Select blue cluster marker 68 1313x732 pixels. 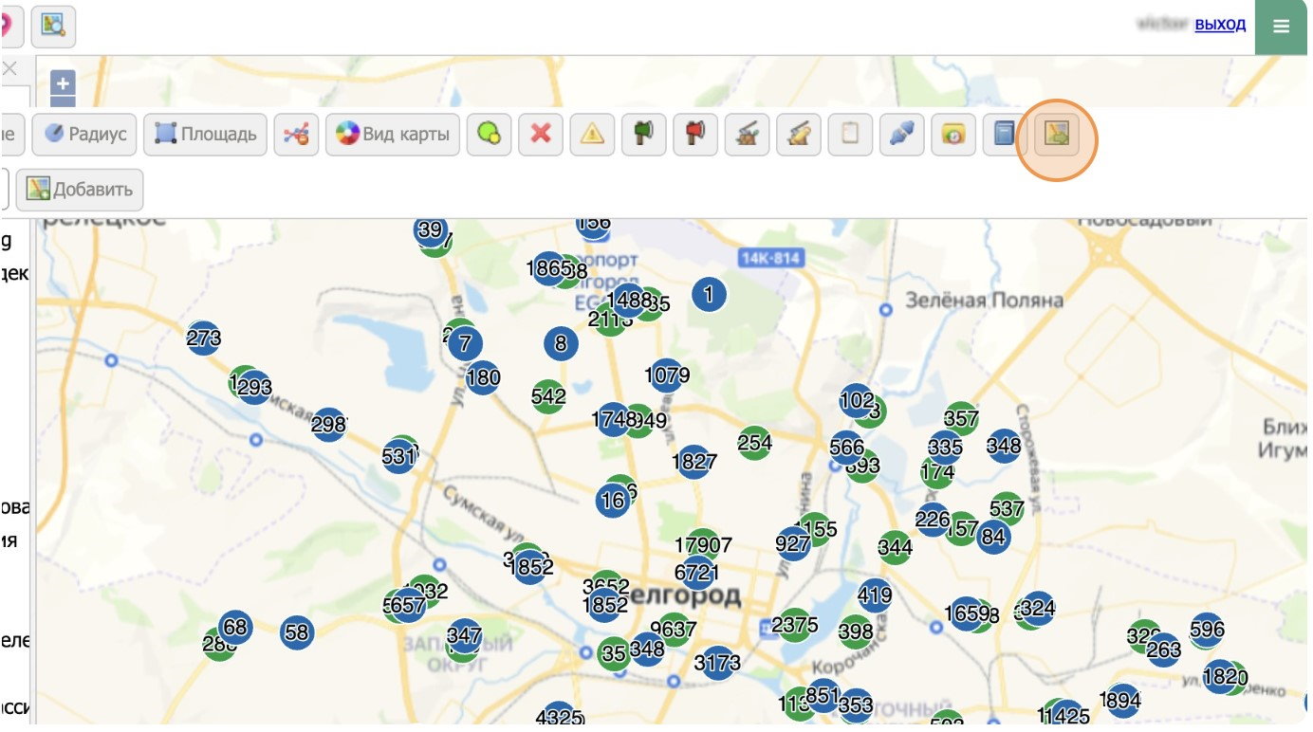click(x=235, y=627)
